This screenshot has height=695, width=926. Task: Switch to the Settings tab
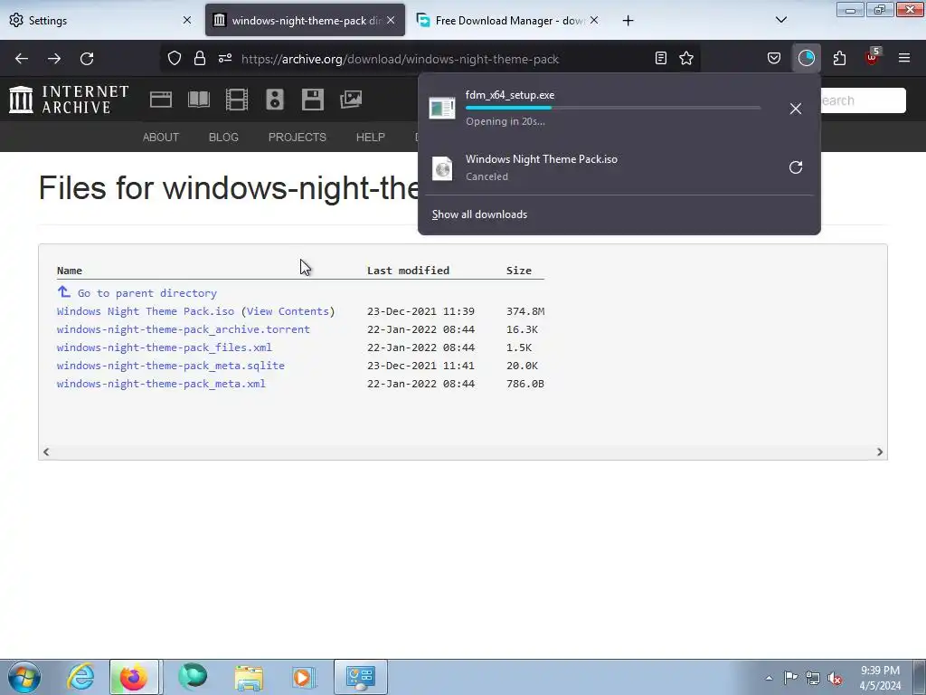tap(100, 20)
